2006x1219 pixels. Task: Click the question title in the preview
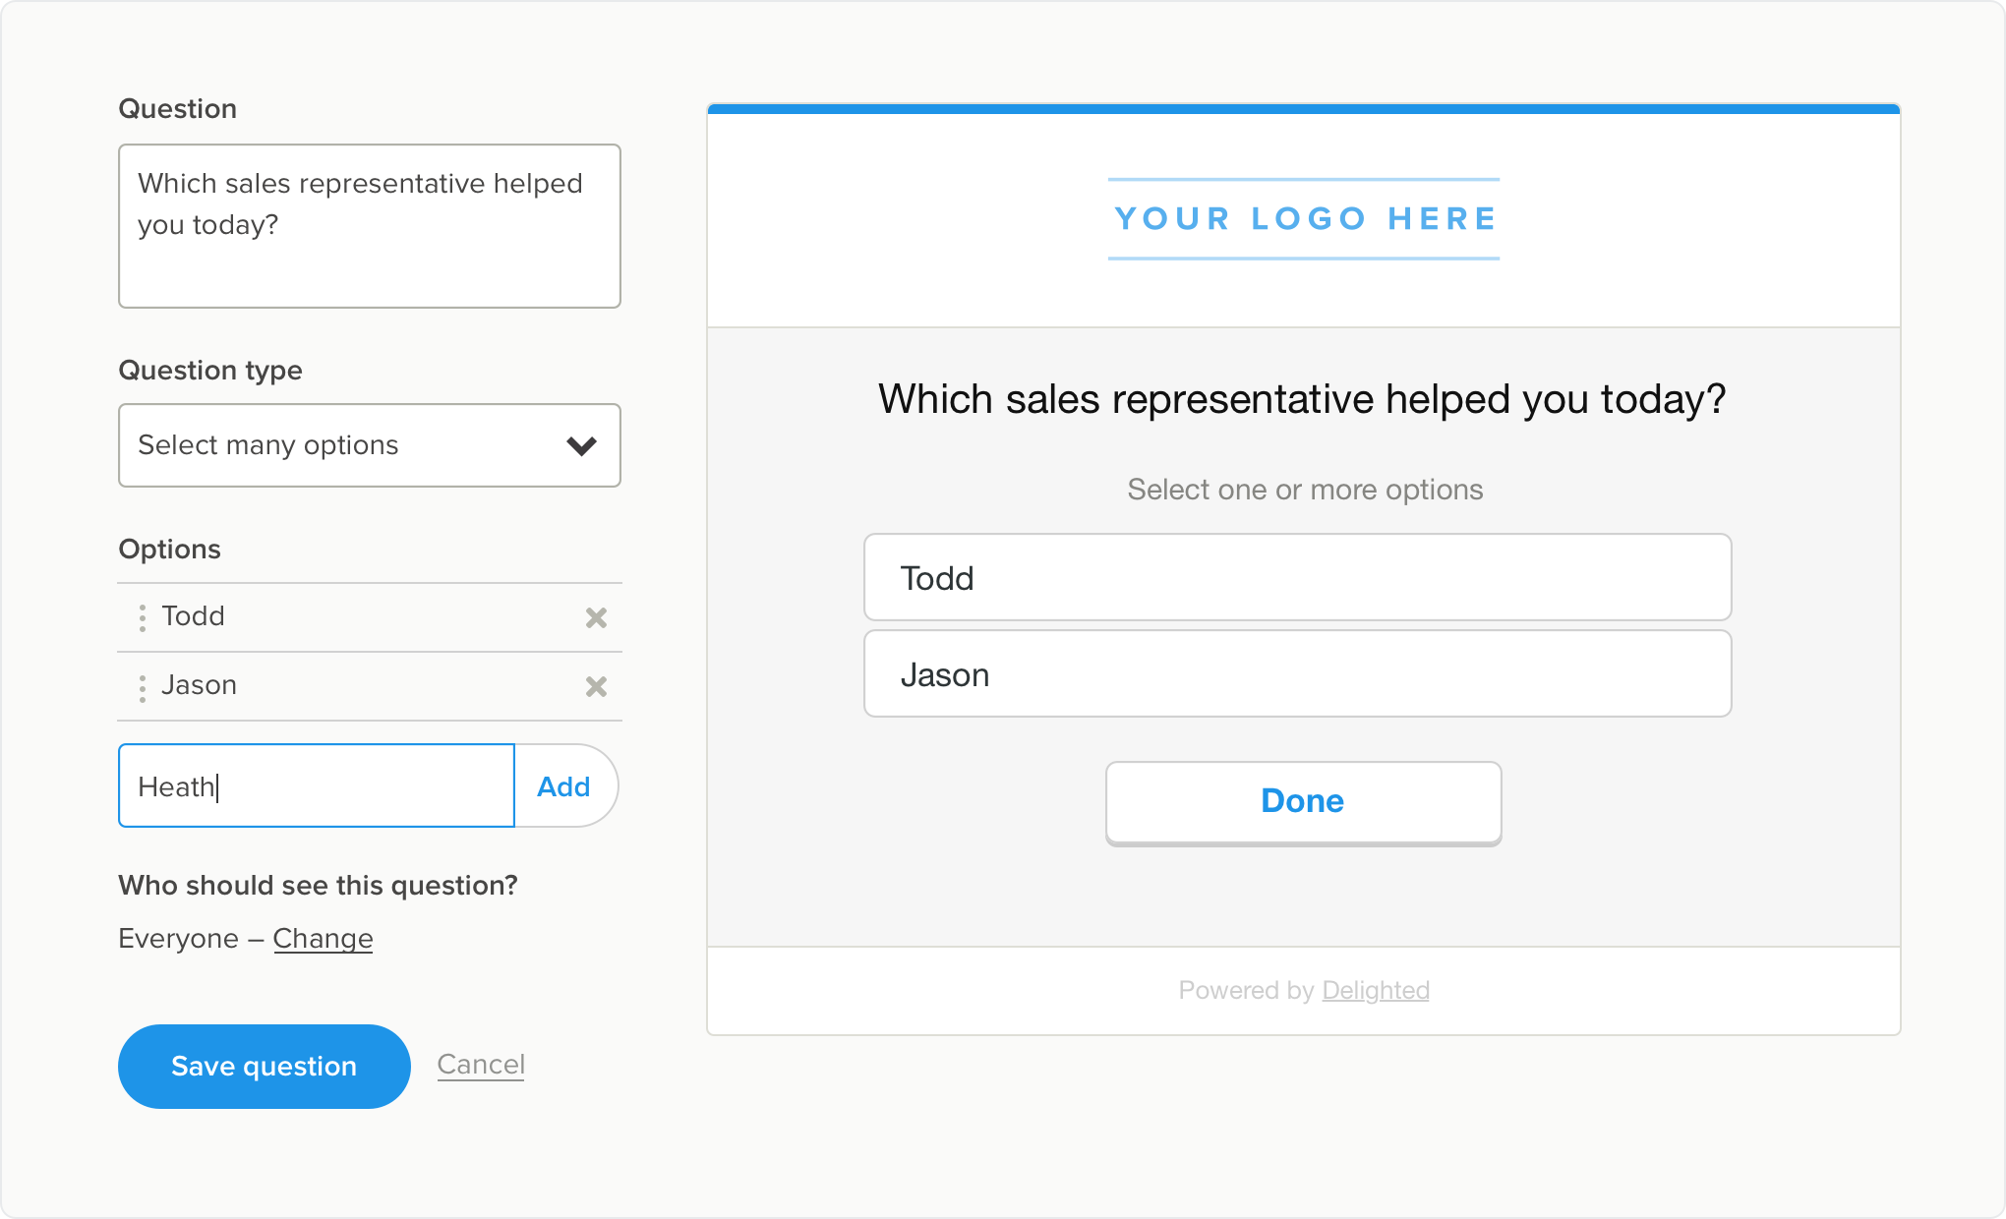1301,399
